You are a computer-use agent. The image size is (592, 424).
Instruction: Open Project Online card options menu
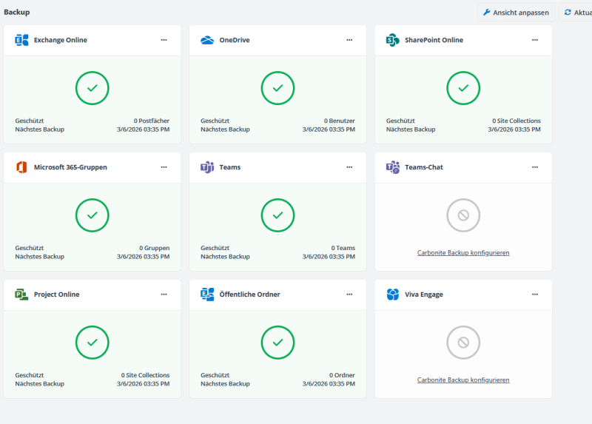[164, 295]
